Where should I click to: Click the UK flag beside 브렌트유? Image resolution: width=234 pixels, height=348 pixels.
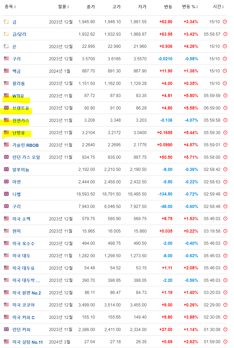[6, 108]
